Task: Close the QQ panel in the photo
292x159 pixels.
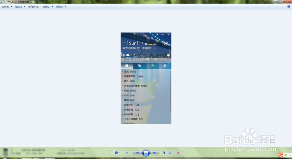Action: click(168, 34)
